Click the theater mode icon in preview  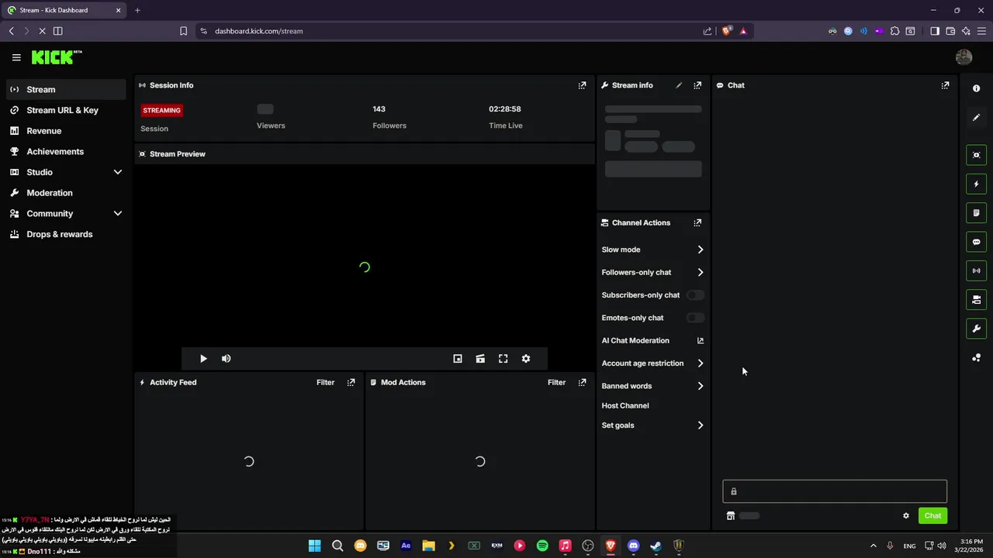(480, 358)
